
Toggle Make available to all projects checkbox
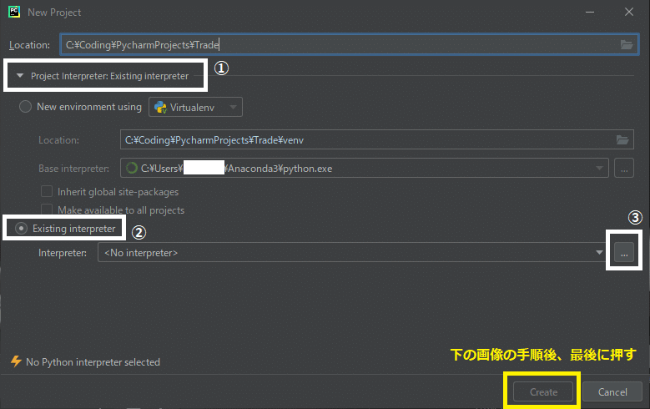tap(47, 209)
